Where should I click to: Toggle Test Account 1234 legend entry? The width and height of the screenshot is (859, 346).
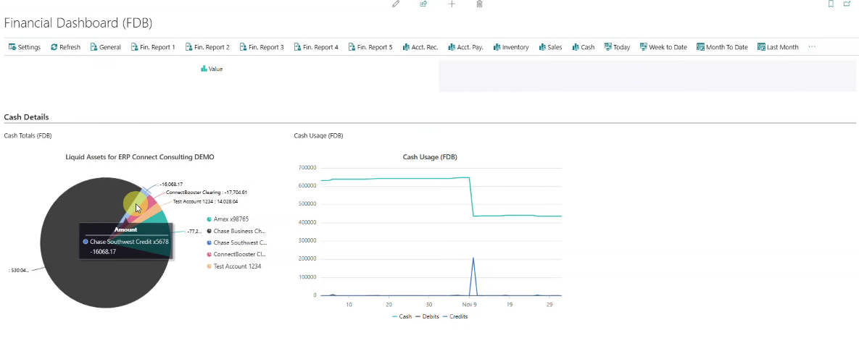point(234,266)
